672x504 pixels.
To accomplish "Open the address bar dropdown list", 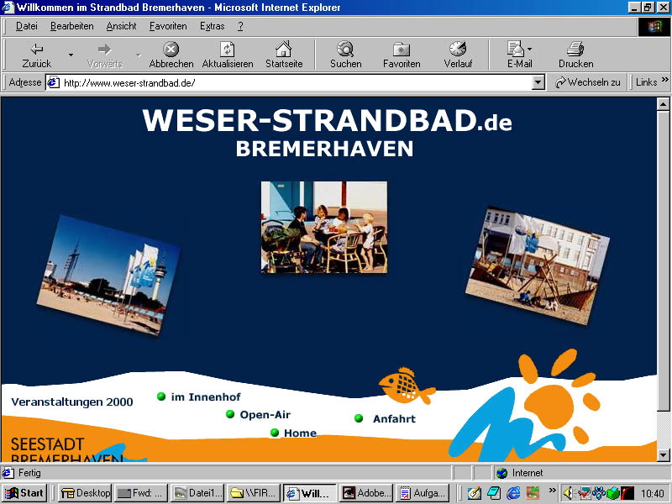I will [538, 82].
